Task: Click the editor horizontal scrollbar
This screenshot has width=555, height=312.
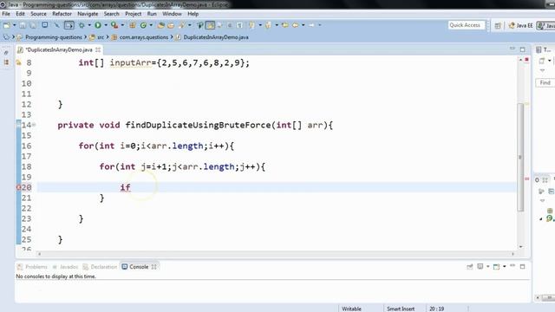Action: pyautogui.click(x=276, y=254)
